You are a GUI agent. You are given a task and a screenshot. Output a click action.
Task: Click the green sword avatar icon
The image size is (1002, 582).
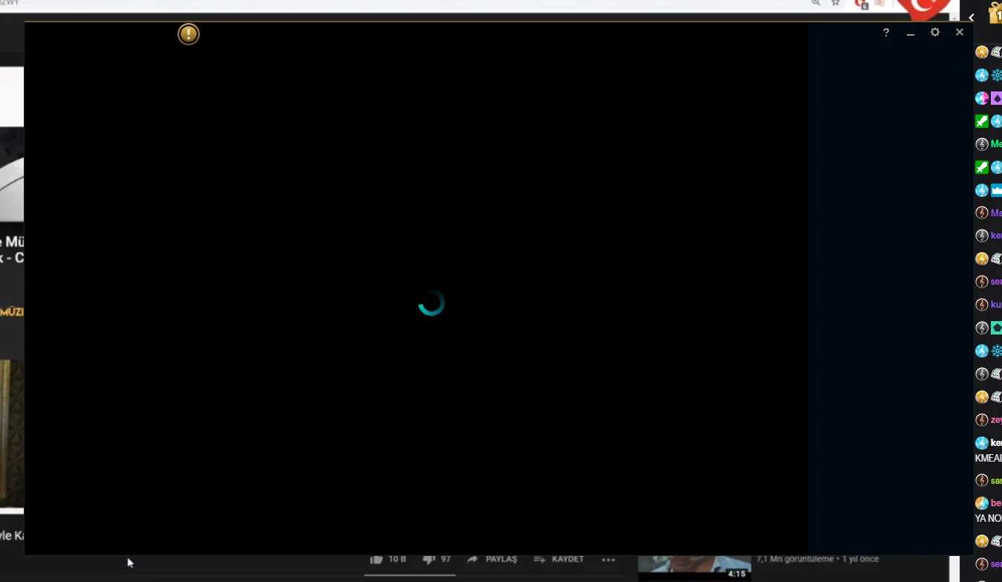981,120
